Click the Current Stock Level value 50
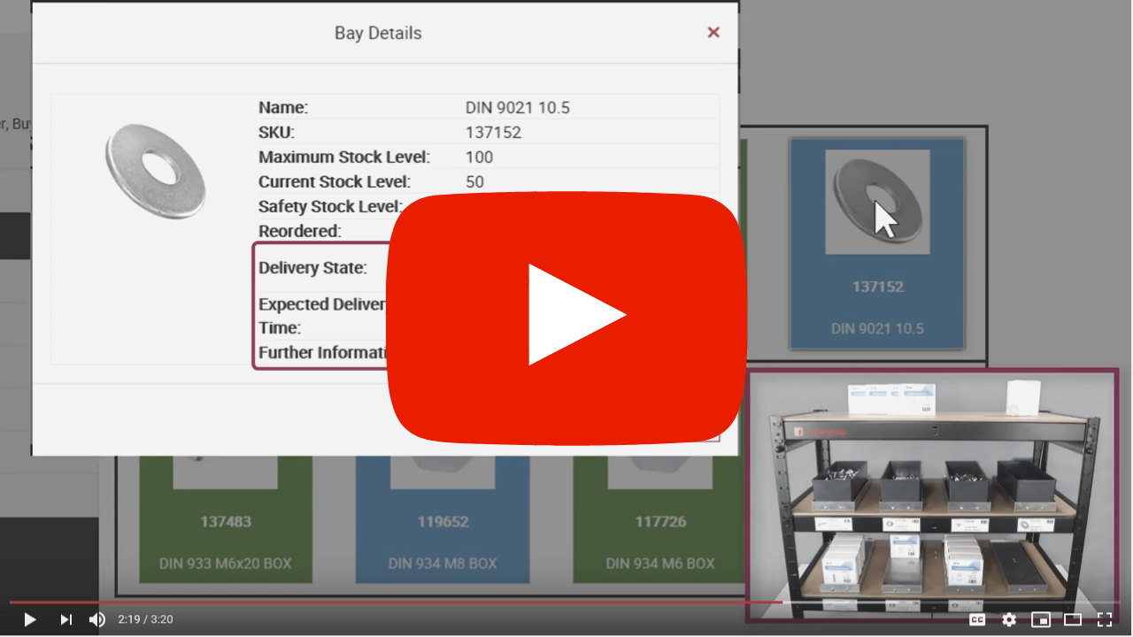The height and width of the screenshot is (637, 1133). click(x=474, y=182)
